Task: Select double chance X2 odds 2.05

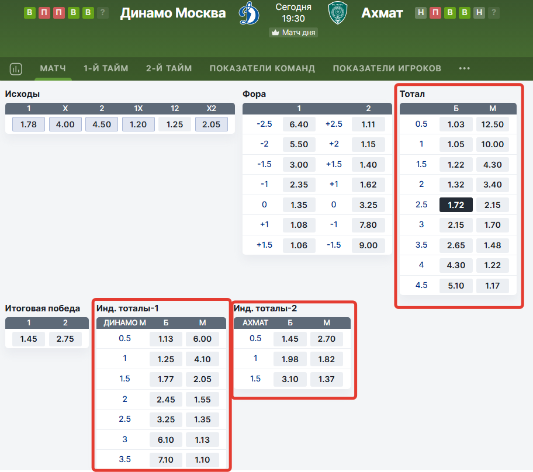Action: (212, 124)
